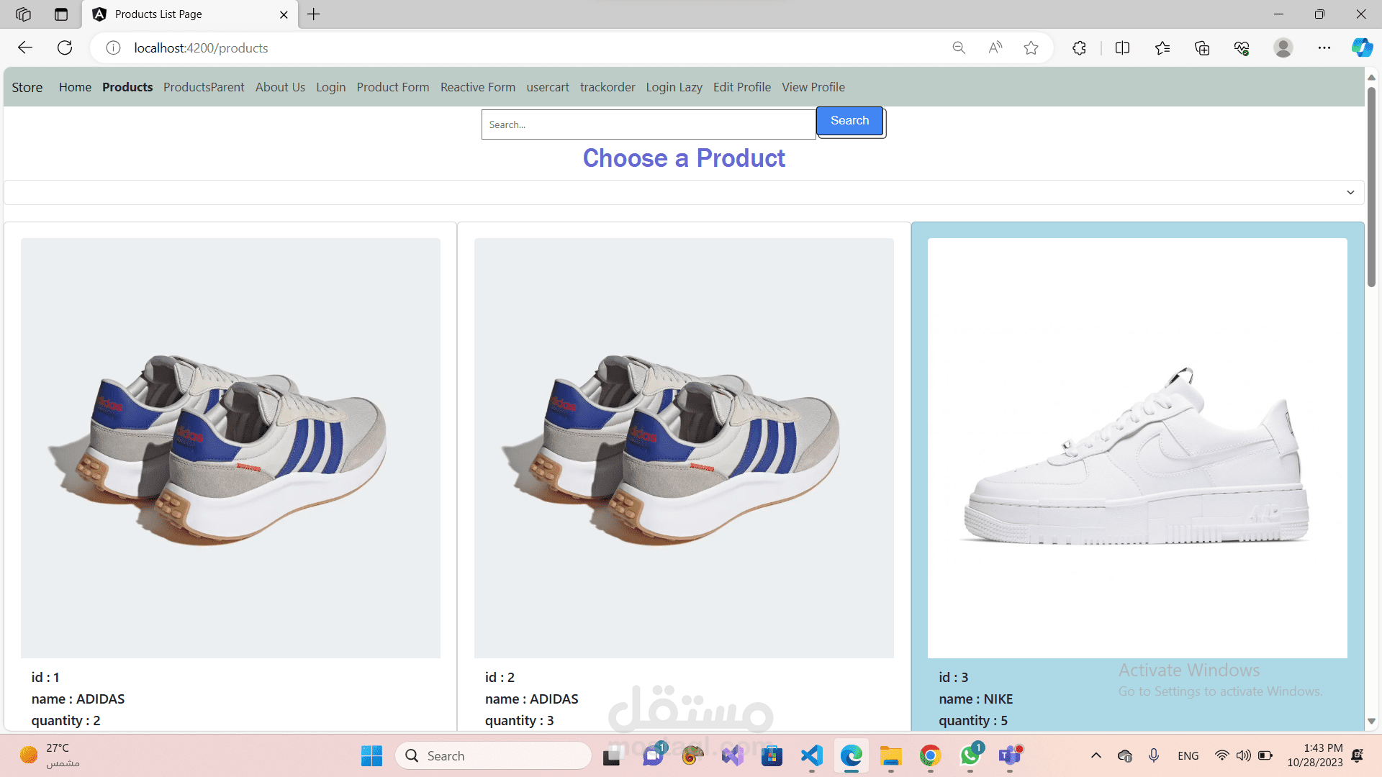The height and width of the screenshot is (777, 1382).
Task: Expand the product category dropdown
Action: pyautogui.click(x=684, y=192)
